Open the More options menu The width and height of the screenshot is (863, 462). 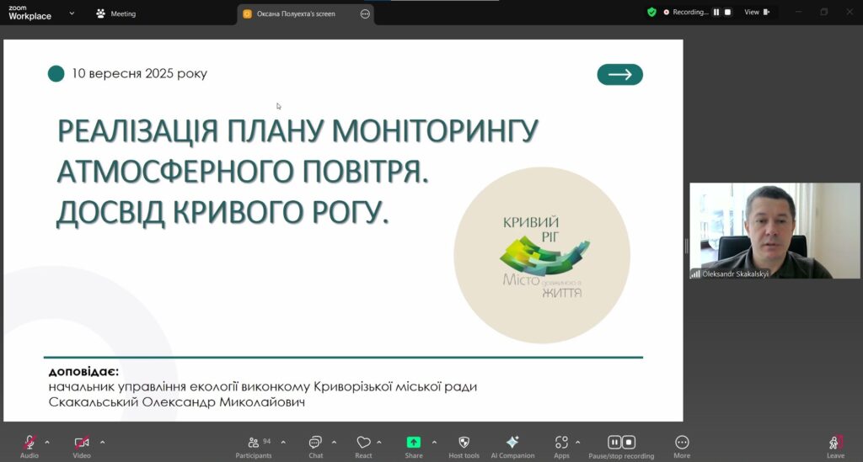682,446
